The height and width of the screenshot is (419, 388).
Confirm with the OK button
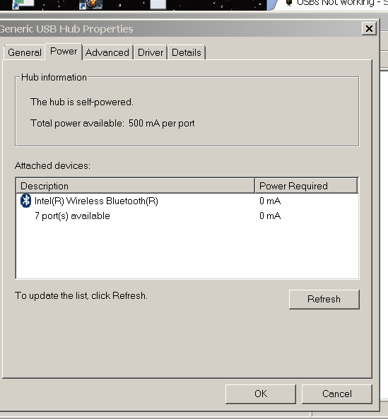pyautogui.click(x=261, y=394)
